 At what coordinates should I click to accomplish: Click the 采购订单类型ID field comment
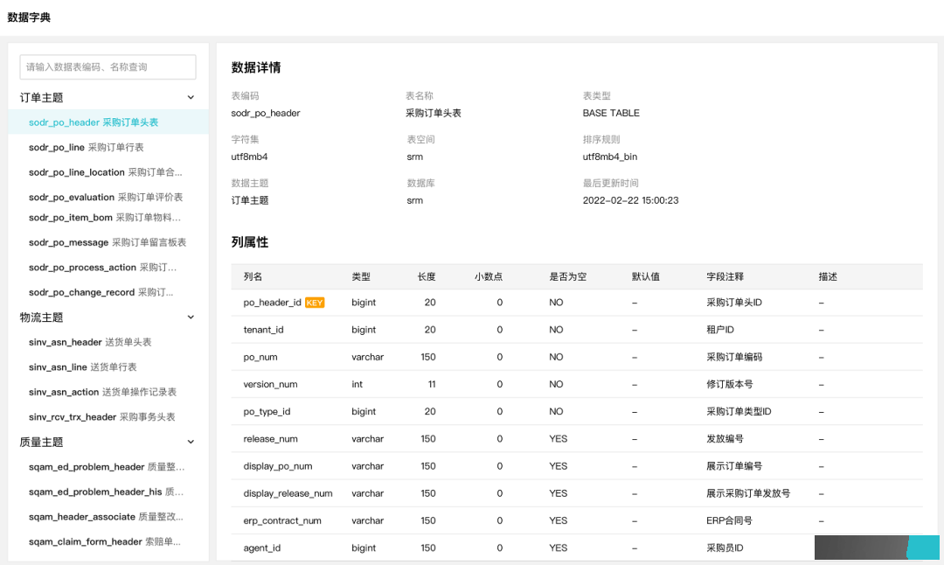(x=739, y=411)
